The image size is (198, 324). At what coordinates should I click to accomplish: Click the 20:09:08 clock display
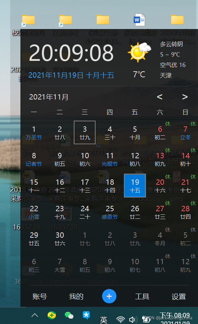71,53
